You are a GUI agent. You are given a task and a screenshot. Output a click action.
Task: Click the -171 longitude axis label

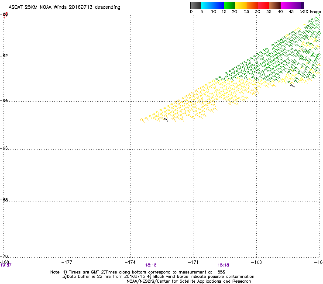coord(193,262)
